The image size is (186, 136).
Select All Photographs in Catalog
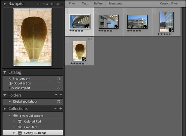(x=33, y=79)
